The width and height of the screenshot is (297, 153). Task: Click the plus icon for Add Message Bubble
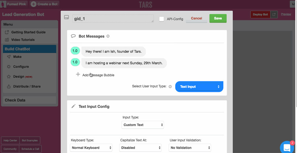click(x=78, y=75)
